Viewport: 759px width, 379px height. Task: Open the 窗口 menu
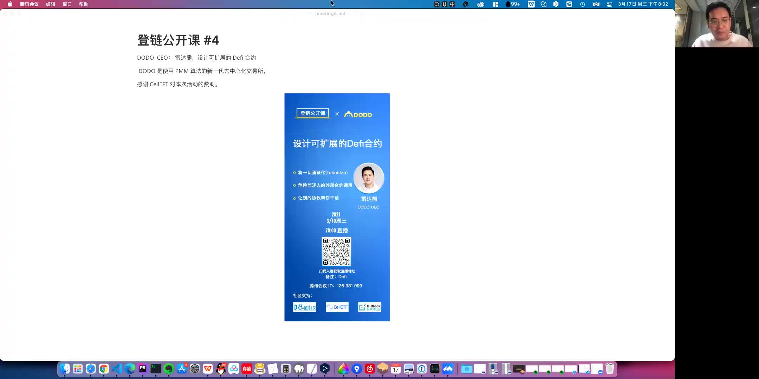pyautogui.click(x=67, y=4)
